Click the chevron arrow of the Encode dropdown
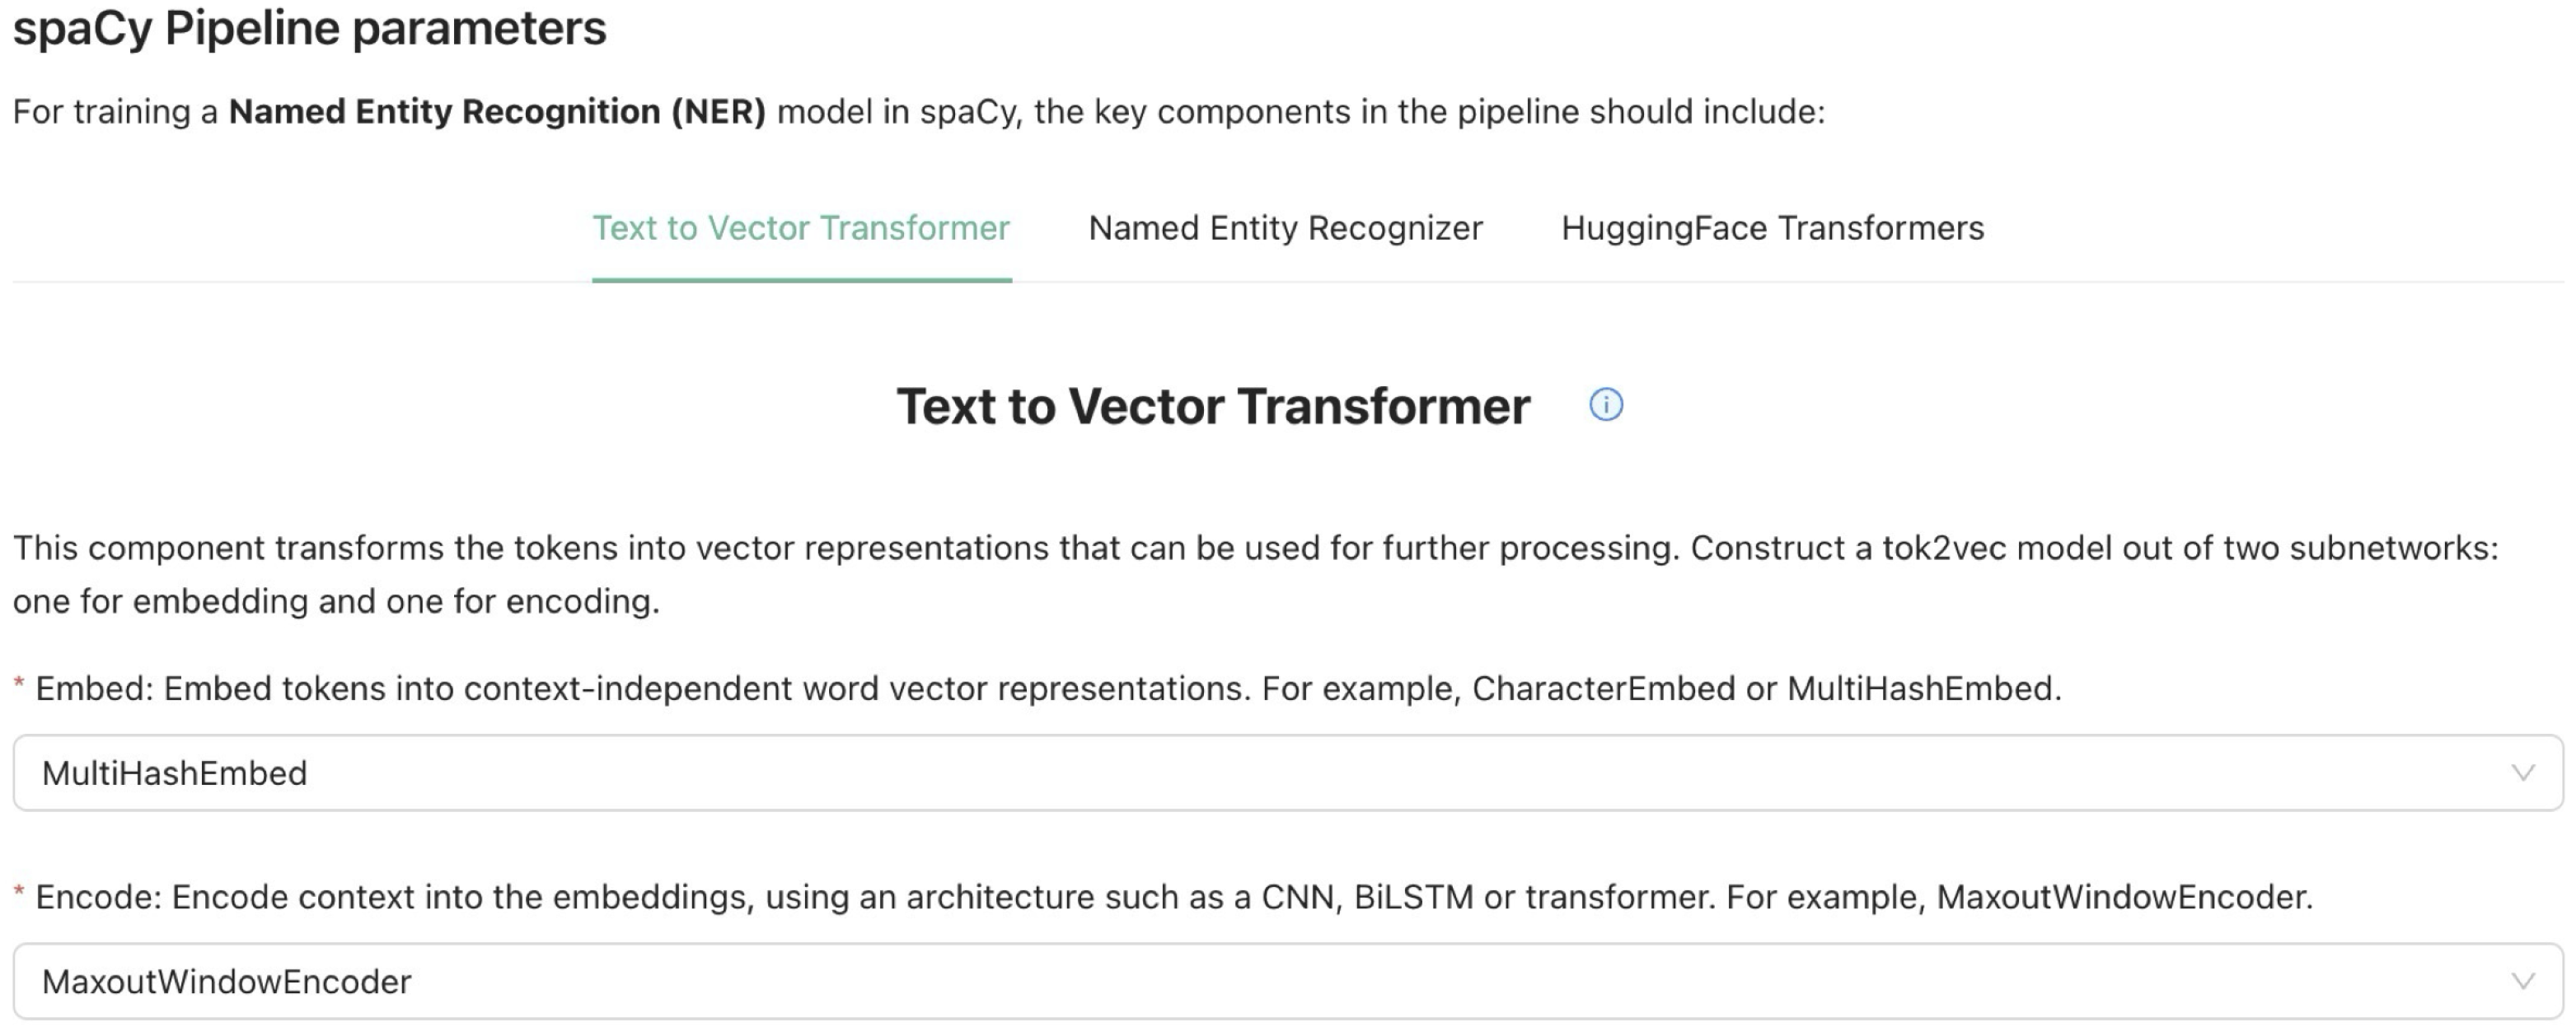The height and width of the screenshot is (1036, 2576). coord(2523,981)
